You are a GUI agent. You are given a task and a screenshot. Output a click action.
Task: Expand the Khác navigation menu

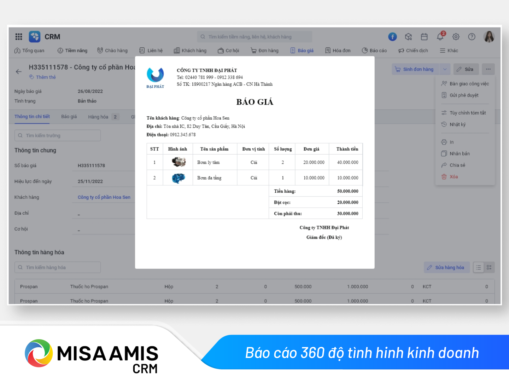tap(449, 51)
